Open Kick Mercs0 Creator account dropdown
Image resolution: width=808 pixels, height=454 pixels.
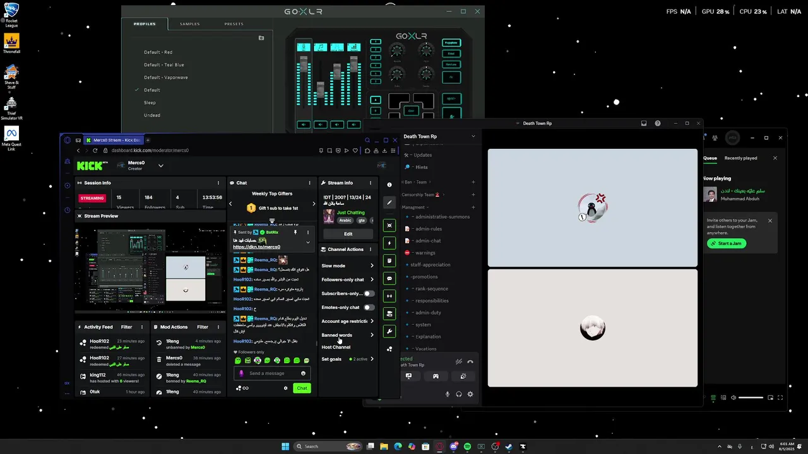coord(160,166)
